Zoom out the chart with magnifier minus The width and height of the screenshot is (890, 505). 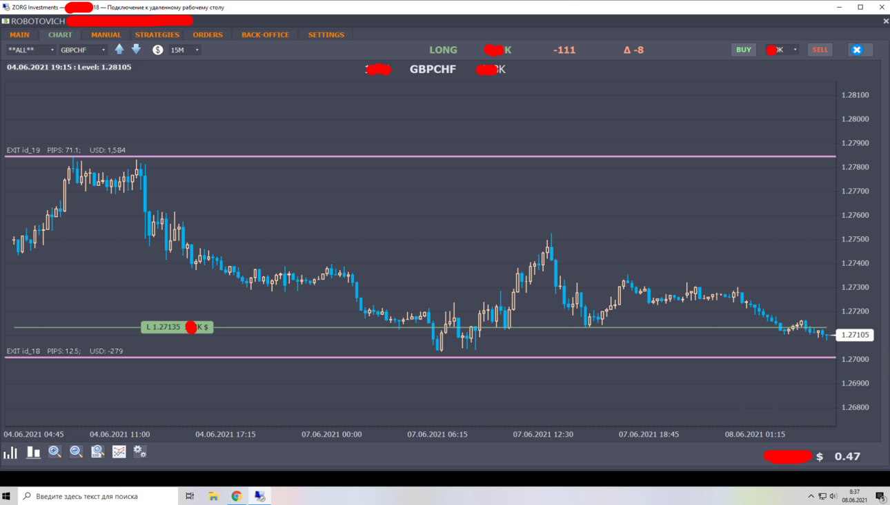coord(76,452)
